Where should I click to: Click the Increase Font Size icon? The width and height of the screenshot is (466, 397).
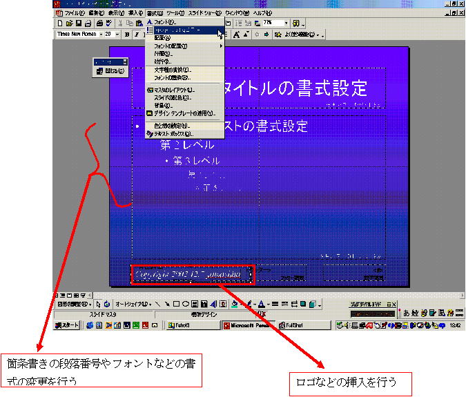coord(236,34)
